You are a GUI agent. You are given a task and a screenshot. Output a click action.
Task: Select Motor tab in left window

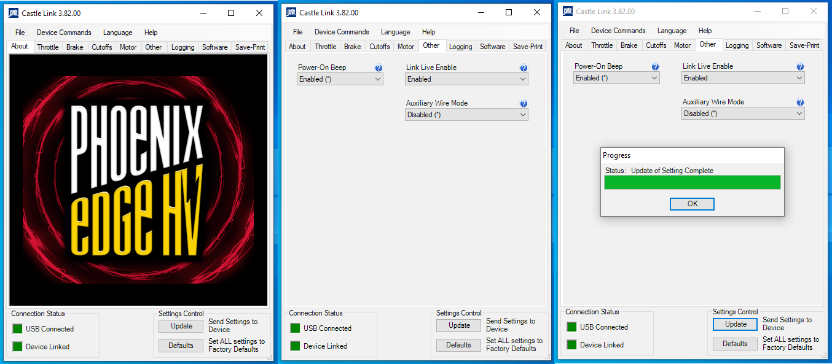(128, 47)
